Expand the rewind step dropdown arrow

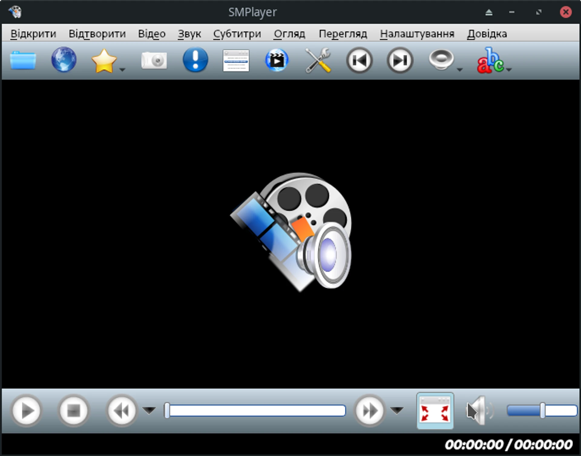(149, 411)
